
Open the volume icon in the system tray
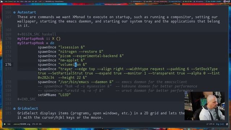[x=227, y=1]
